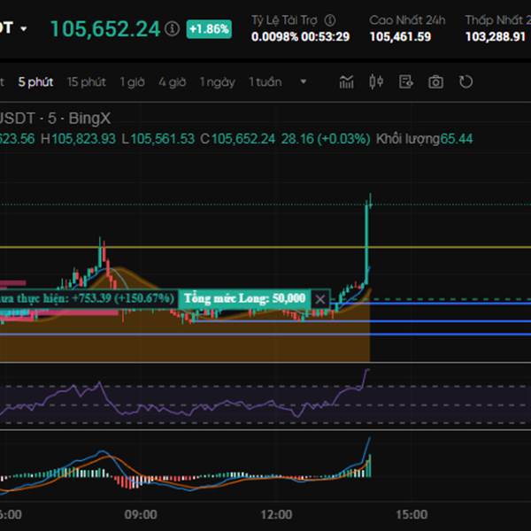
Task: Switch to 15 phút timeframe
Action: 86,81
